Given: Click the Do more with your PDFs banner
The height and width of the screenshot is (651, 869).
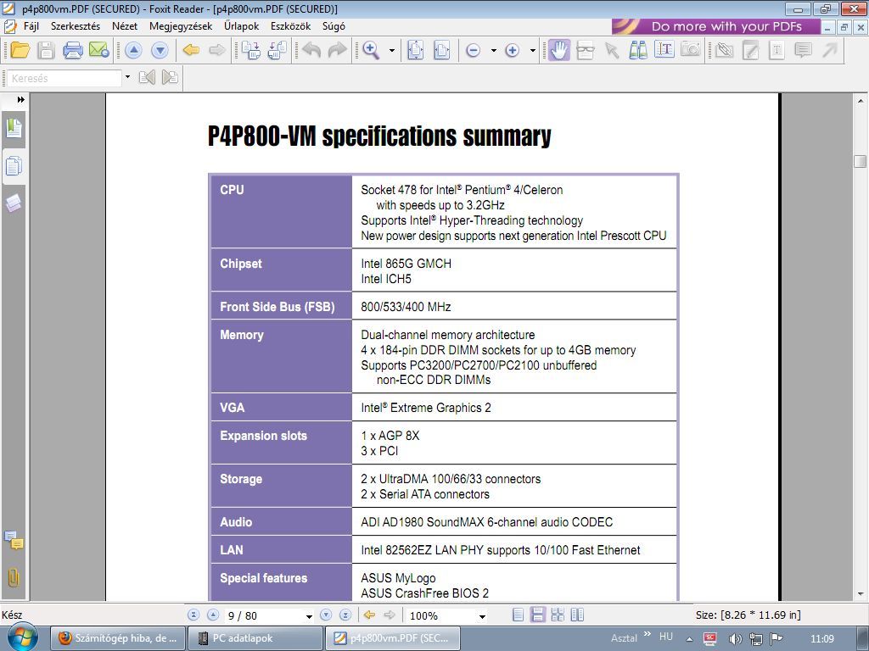Looking at the screenshot, I should click(715, 26).
